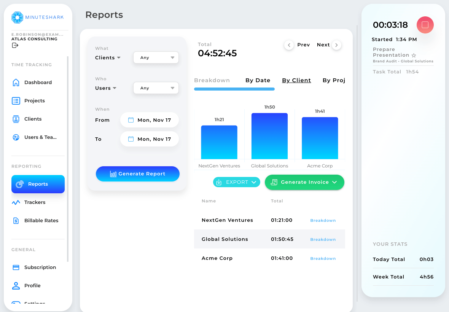Favorite the Prepare Presentation task via the star
The height and width of the screenshot is (312, 449).
[x=414, y=55]
